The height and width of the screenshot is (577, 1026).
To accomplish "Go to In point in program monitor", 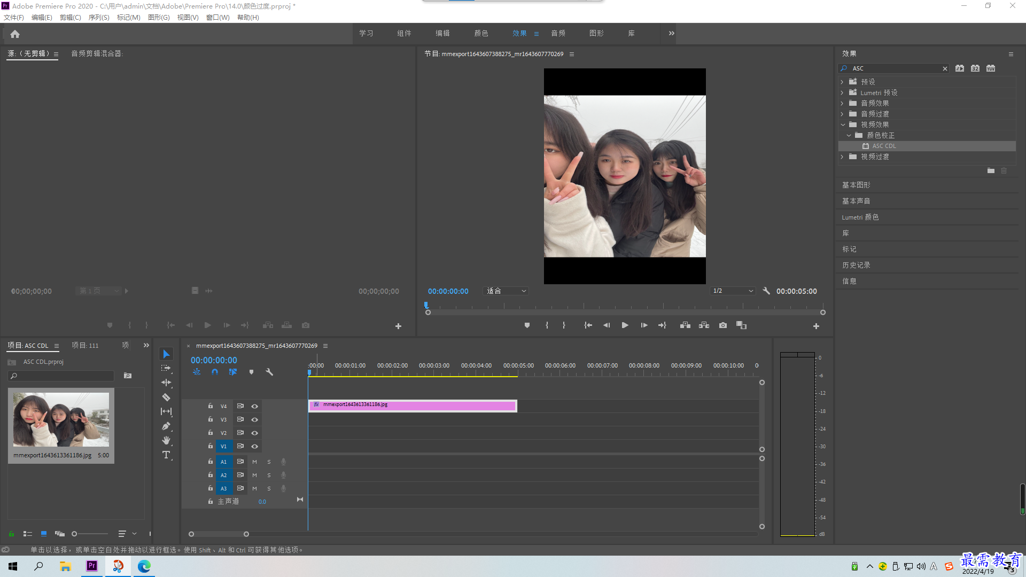I will tap(588, 325).
